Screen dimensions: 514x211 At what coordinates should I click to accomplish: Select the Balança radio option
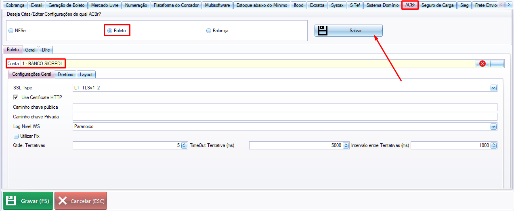[x=209, y=31]
